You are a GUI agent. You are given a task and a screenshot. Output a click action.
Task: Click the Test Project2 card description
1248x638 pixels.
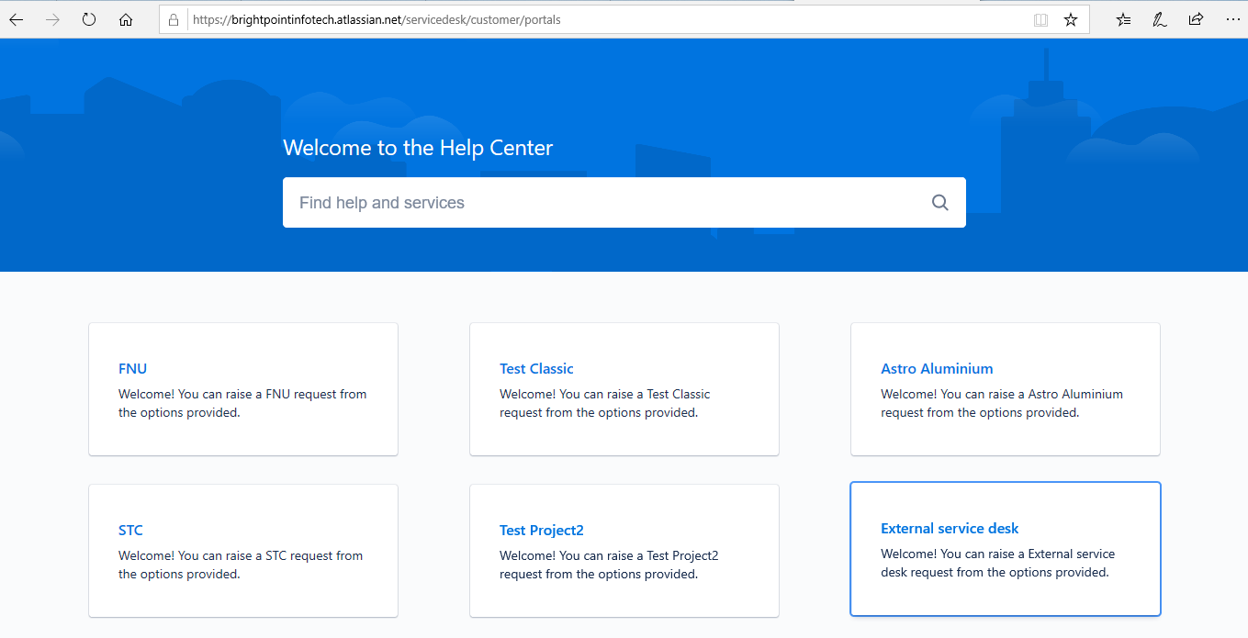609,565
